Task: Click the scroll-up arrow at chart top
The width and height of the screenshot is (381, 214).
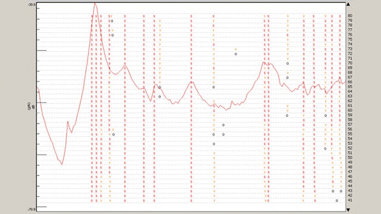Action: pyautogui.click(x=348, y=4)
